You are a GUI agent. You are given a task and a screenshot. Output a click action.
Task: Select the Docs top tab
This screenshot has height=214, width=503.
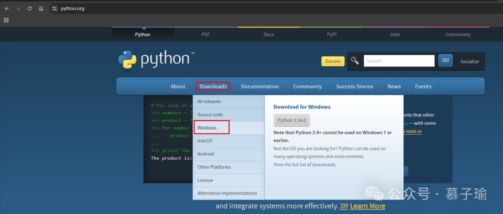click(269, 34)
